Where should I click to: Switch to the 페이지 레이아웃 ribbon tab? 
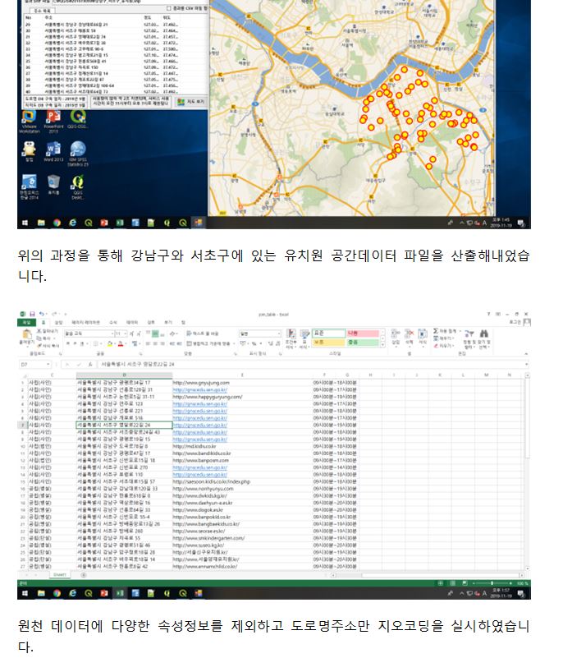(85, 322)
